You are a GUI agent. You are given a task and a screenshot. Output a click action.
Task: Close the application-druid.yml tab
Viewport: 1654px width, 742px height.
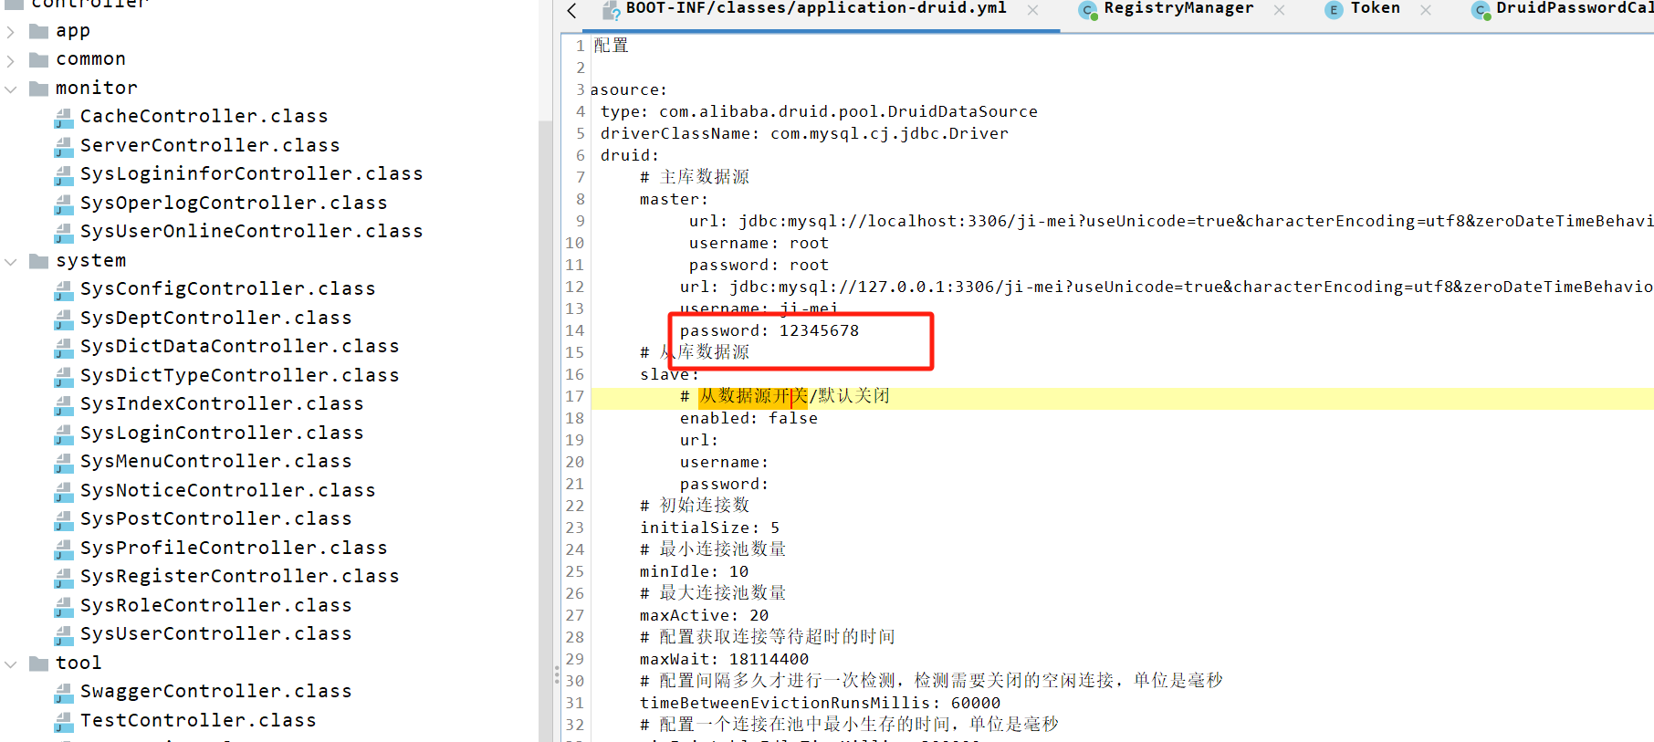point(1032,10)
